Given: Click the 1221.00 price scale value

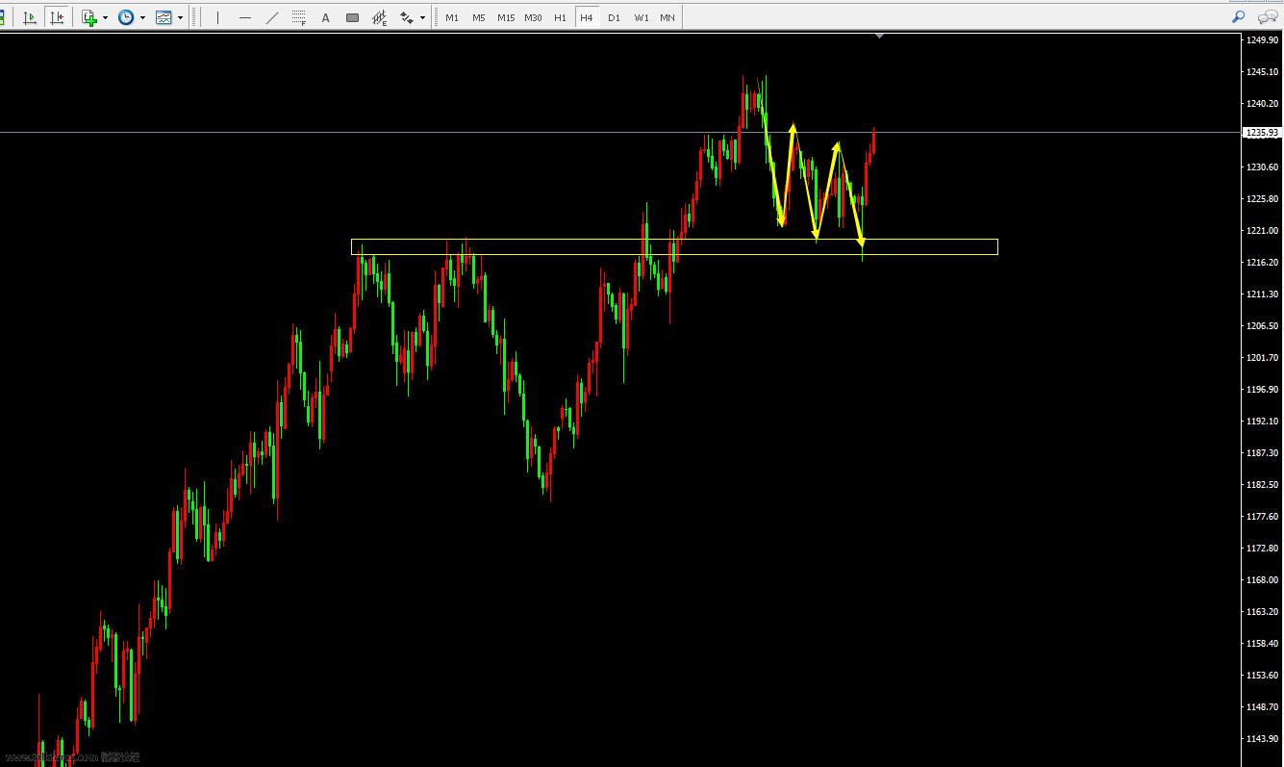Looking at the screenshot, I should pos(1263,230).
